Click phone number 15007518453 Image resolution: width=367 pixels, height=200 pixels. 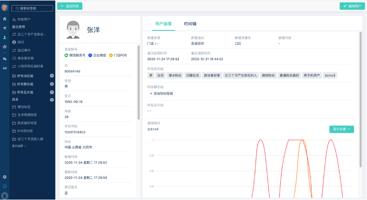coord(75,132)
